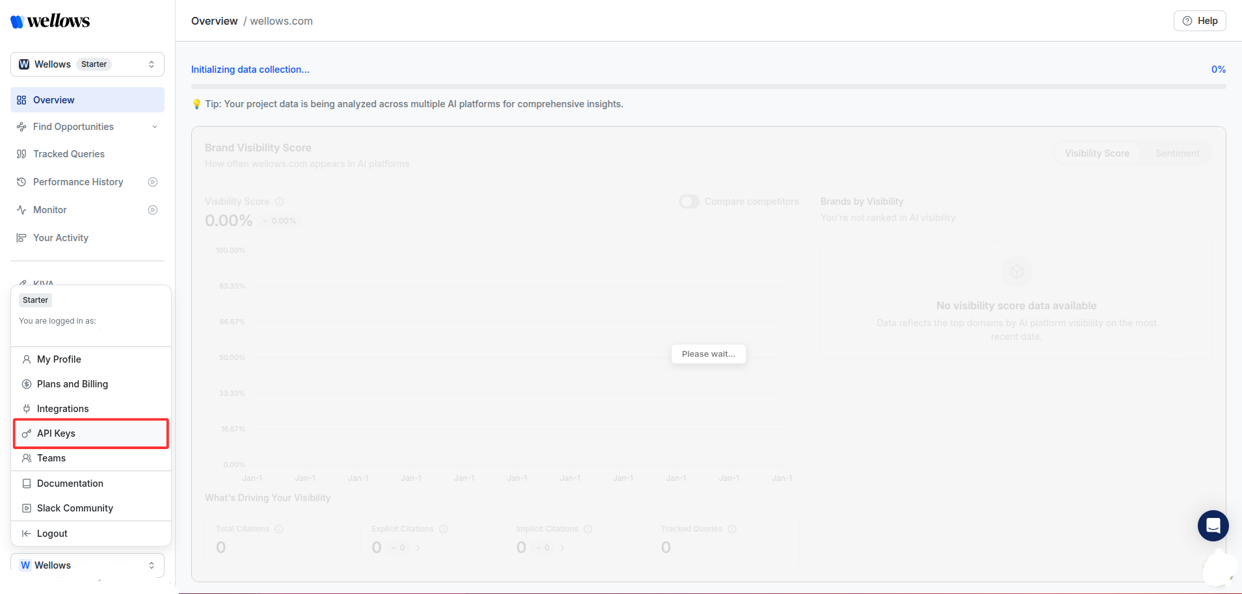
Task: Enable the Compare competitors toggle
Action: (689, 201)
